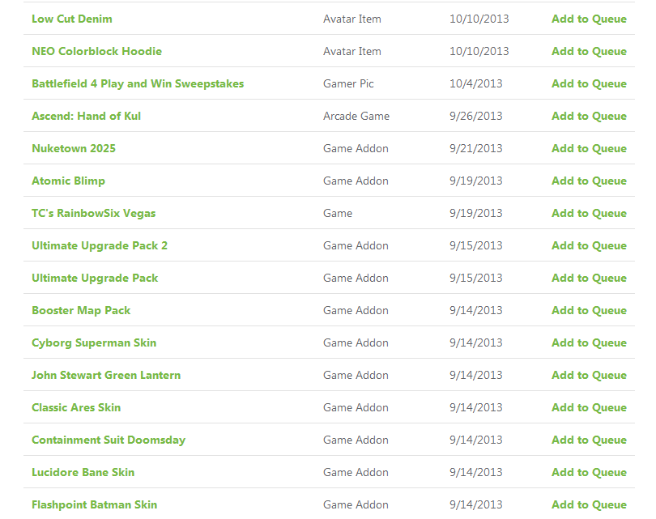The height and width of the screenshot is (519, 656).
Task: Open the Ascend: Hand of Kul link
Action: pos(86,116)
